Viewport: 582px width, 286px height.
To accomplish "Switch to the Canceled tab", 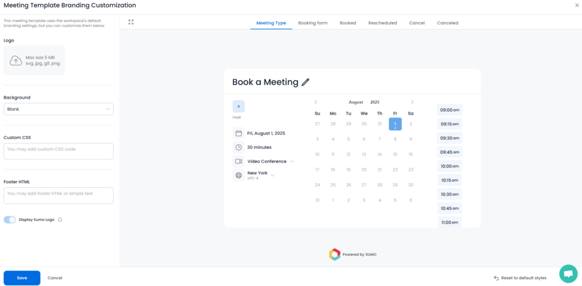I will (448, 23).
